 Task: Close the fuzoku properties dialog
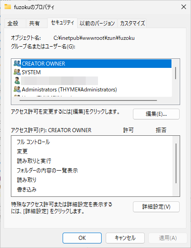(184, 7)
